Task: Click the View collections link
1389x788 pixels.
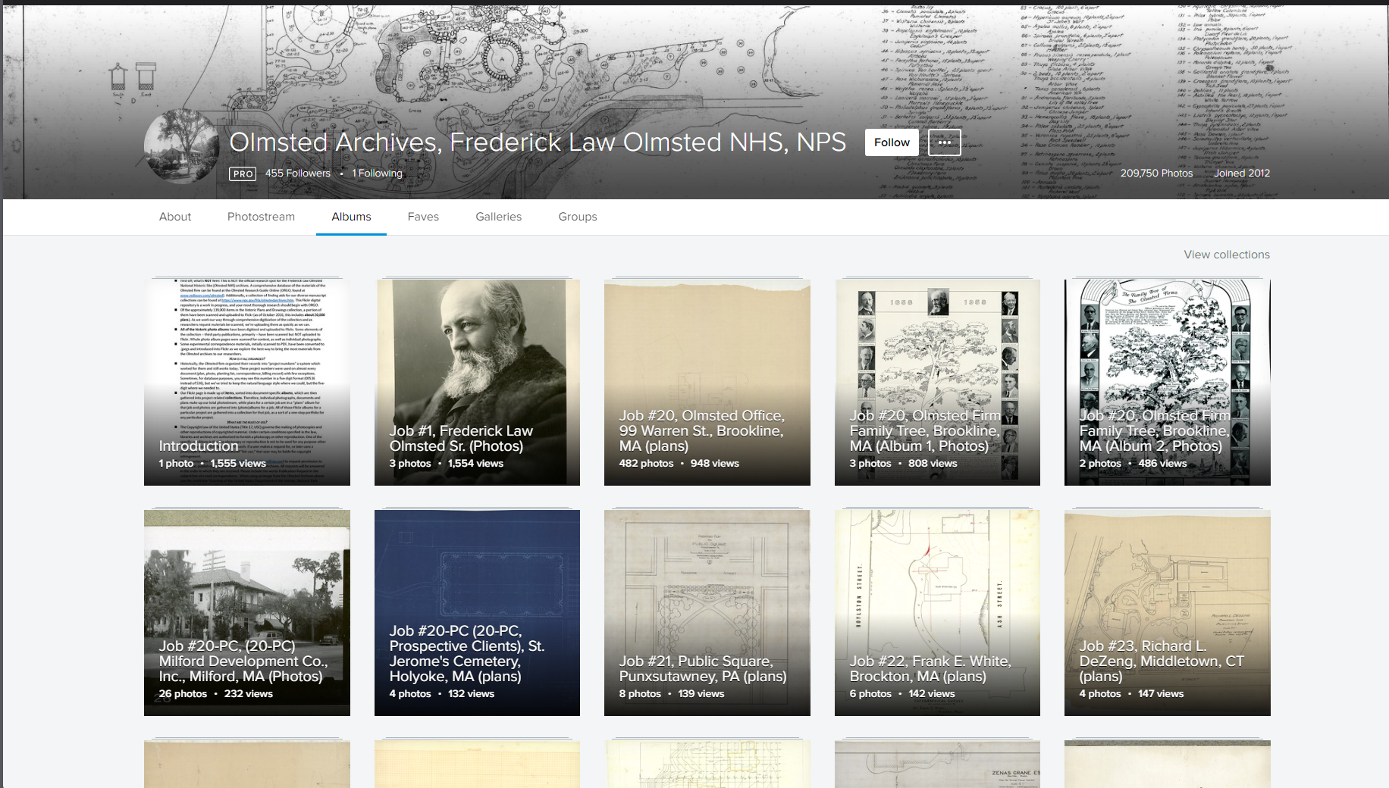Action: coord(1227,255)
